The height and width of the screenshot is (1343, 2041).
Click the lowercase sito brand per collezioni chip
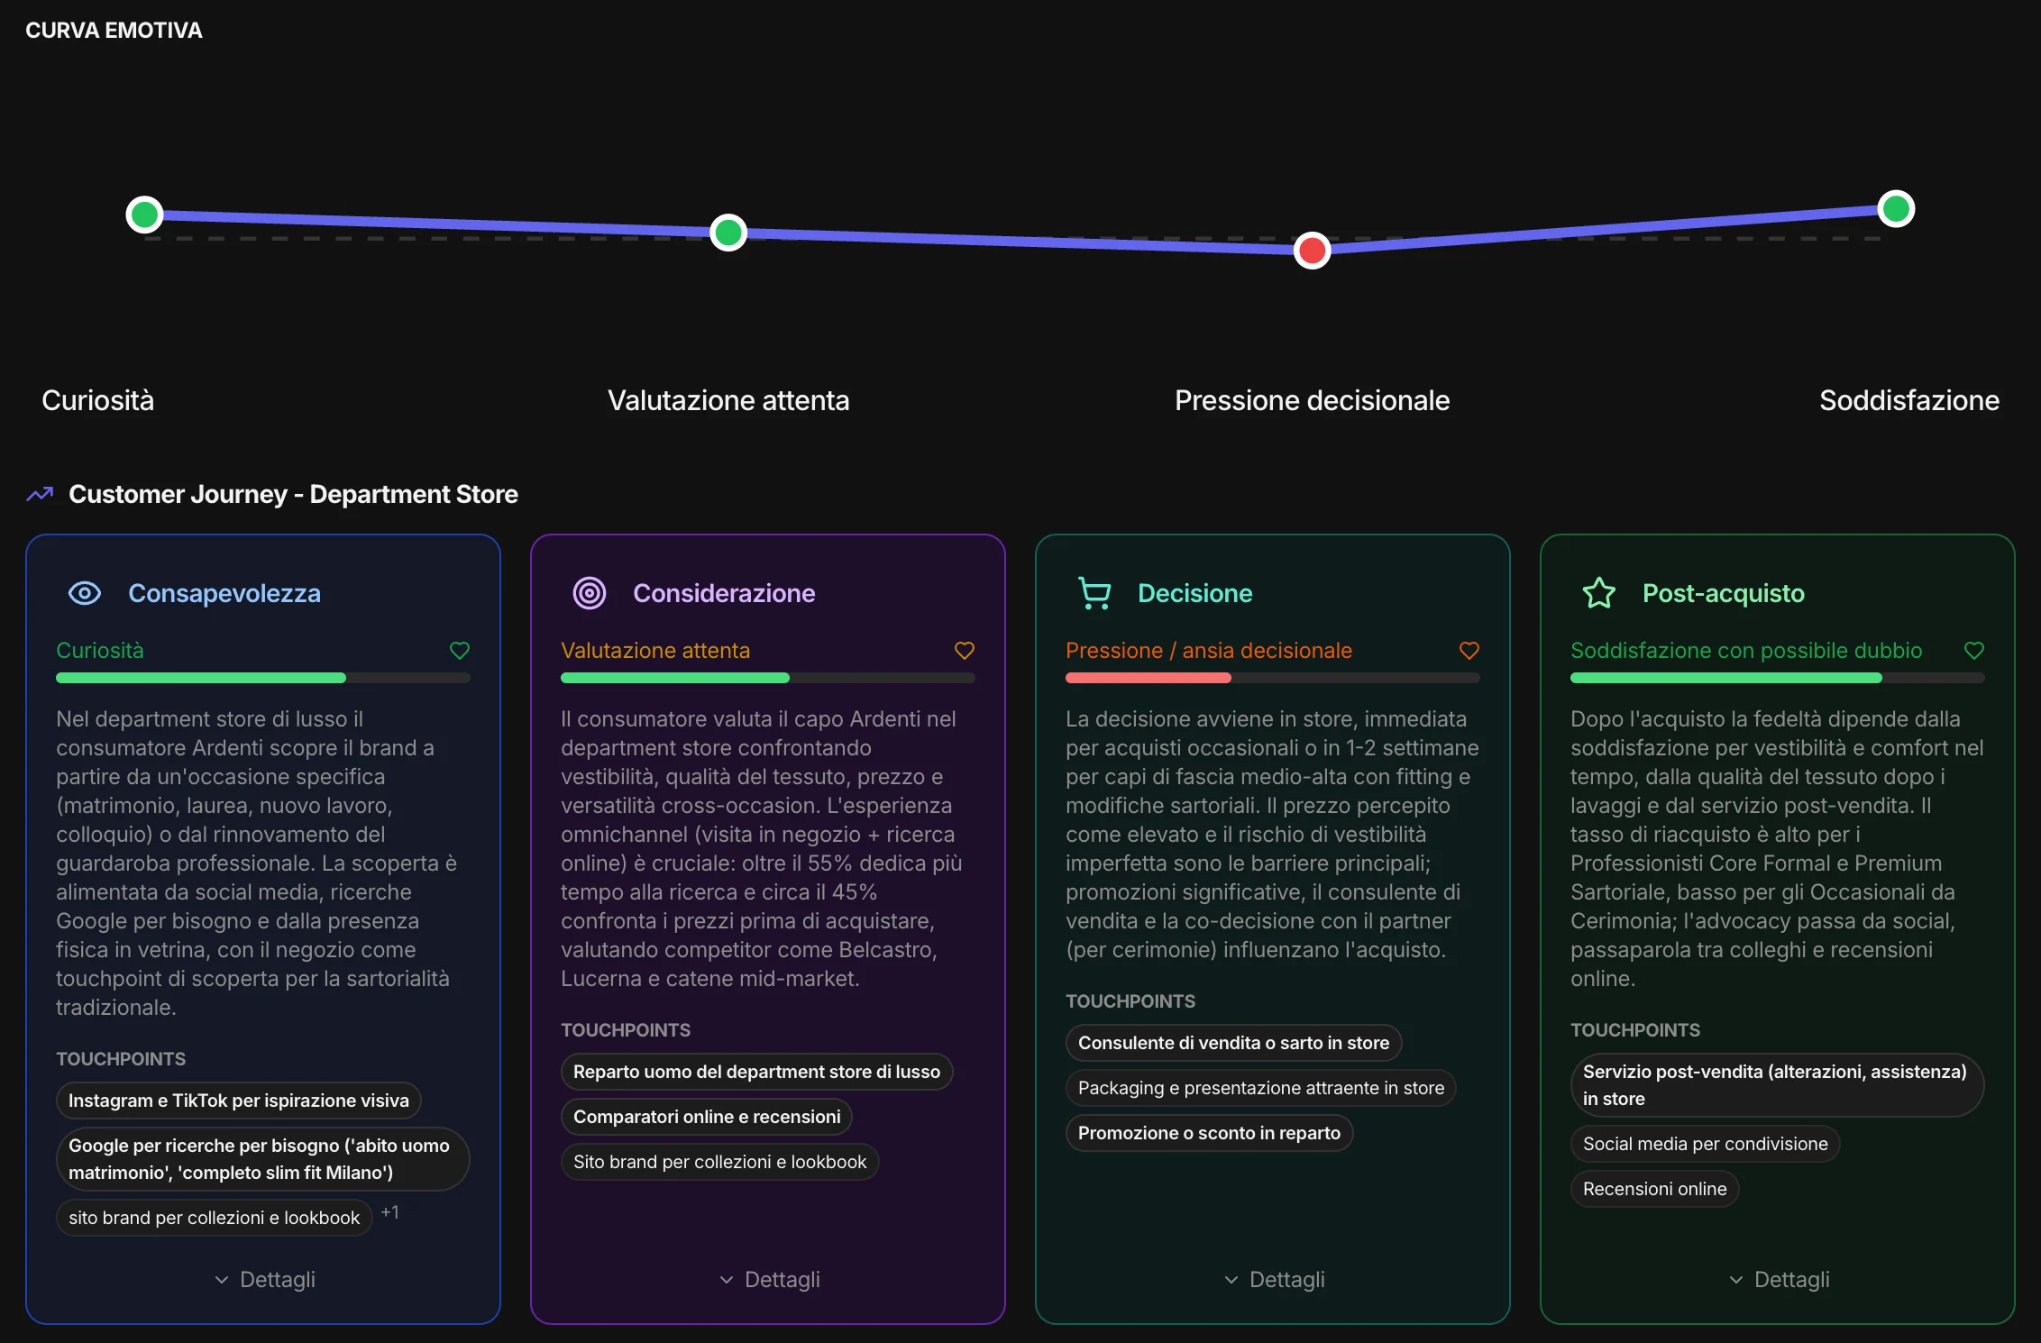pyautogui.click(x=215, y=1218)
